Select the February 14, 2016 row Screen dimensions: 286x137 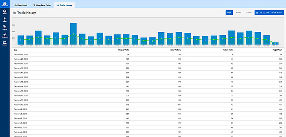click(148, 86)
